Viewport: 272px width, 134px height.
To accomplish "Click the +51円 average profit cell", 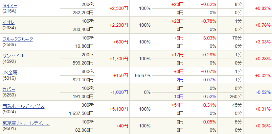I will [x=178, y=105].
